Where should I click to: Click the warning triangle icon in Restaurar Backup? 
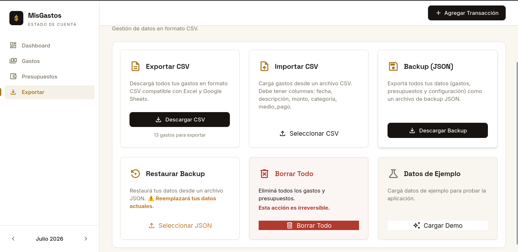click(x=151, y=198)
